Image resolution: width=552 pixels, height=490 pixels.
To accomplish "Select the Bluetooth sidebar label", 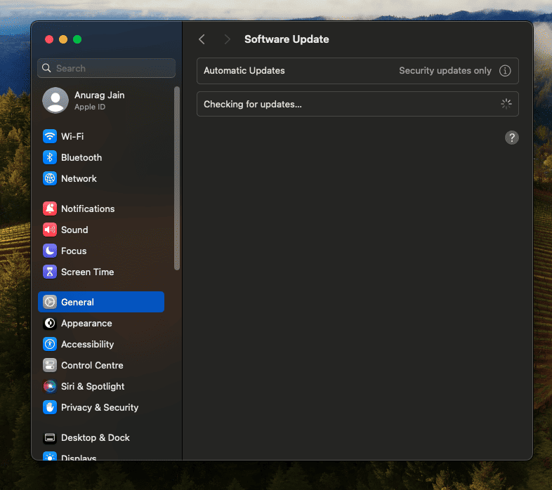I will (81, 158).
